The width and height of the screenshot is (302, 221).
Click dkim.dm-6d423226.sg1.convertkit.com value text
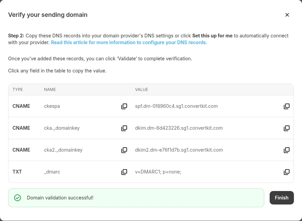[179, 128]
